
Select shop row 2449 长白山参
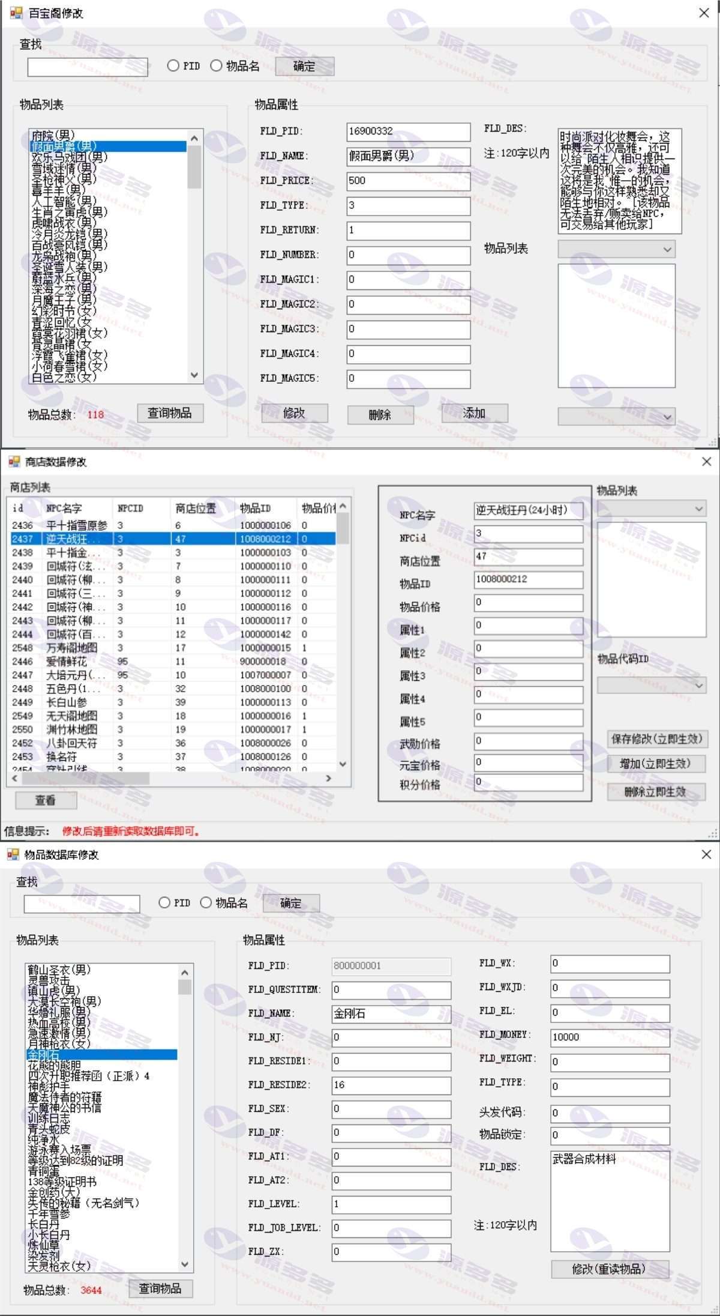tap(173, 702)
